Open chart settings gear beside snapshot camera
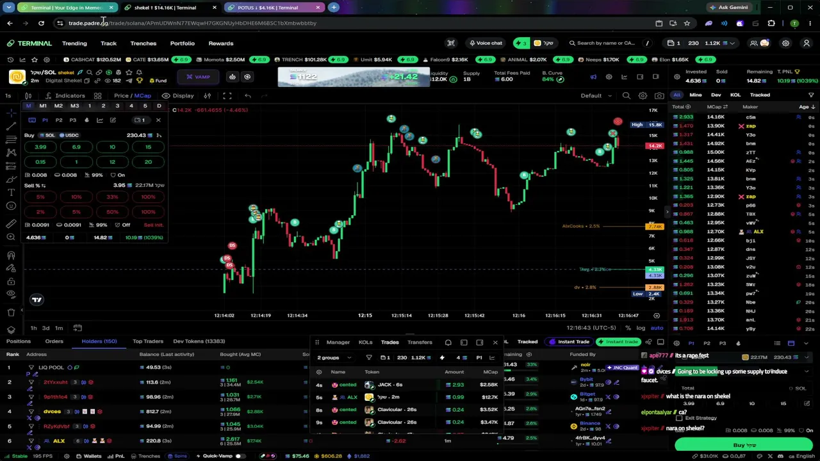The width and height of the screenshot is (820, 461). click(643, 95)
